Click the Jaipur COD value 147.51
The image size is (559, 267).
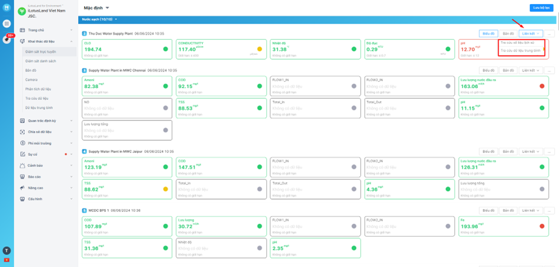pyautogui.click(x=187, y=167)
